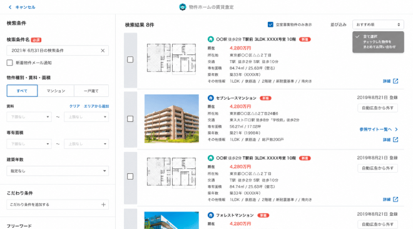Open the 建築年数 指定なし dropdown

58,171
